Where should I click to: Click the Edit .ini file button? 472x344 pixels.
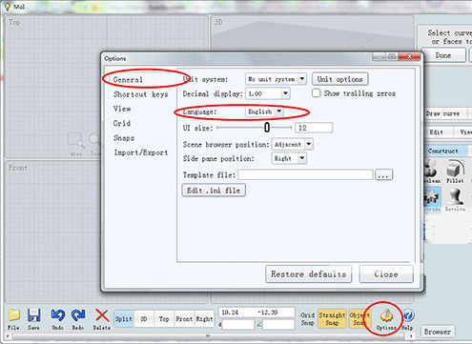coord(214,191)
